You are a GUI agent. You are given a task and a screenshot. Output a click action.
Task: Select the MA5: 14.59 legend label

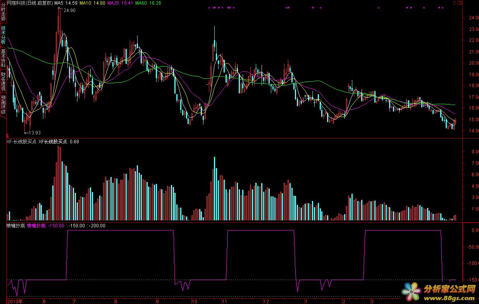coord(66,3)
